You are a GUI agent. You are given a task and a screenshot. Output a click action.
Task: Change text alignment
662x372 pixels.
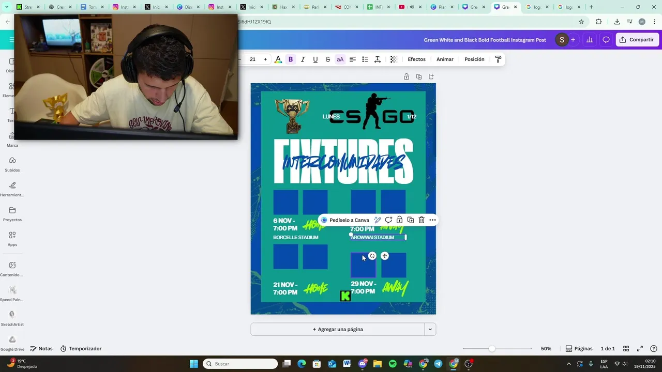pos(353,59)
